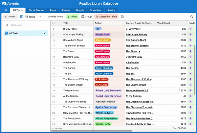Viewport: 197px width, 133px height.
Task: Open the three-dots view options menu
Action: pos(40,16)
